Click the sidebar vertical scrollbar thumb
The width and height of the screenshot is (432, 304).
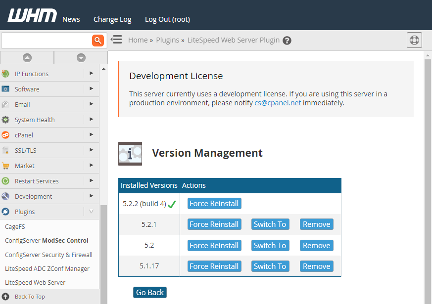pos(103,255)
